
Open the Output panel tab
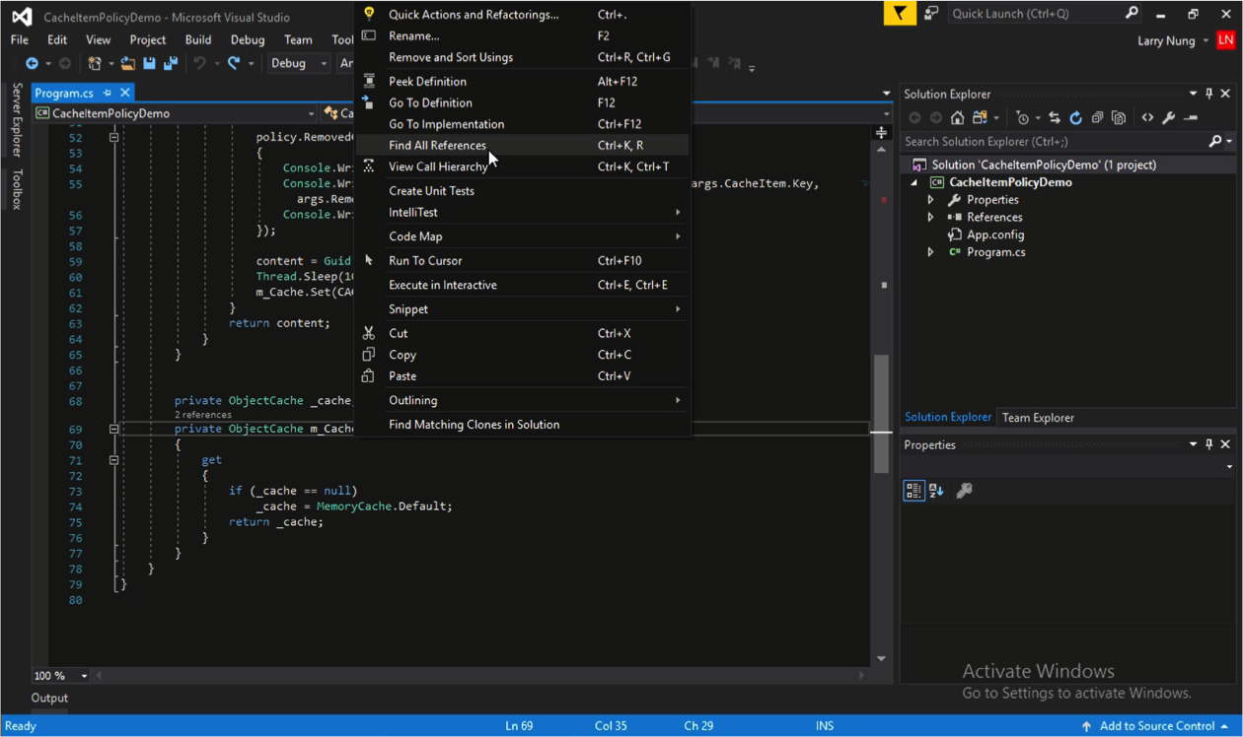tap(49, 699)
